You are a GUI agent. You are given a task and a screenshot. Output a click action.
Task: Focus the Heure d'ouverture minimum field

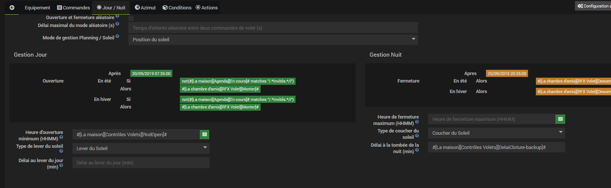[x=136, y=134]
